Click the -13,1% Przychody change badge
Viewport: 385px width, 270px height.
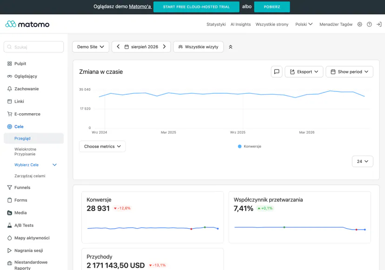pyautogui.click(x=157, y=265)
